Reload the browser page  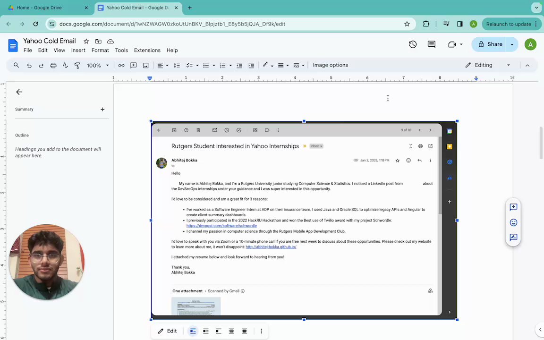(35, 24)
